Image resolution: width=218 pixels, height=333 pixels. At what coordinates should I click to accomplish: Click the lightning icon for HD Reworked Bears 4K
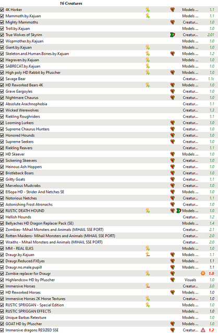click(x=148, y=85)
